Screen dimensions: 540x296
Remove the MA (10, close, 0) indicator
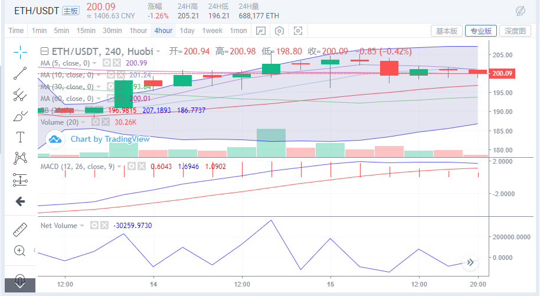tap(121, 75)
